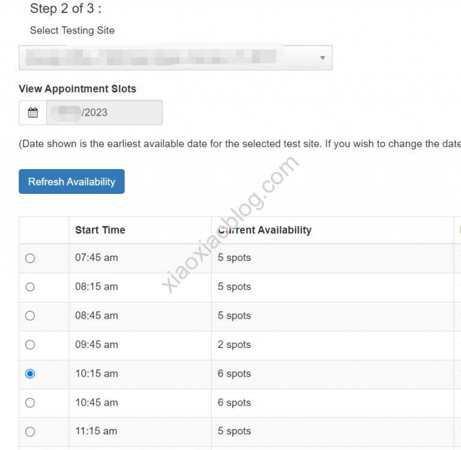Select the 07:45 am radio button
Screen dimensions: 461x450
coord(30,258)
